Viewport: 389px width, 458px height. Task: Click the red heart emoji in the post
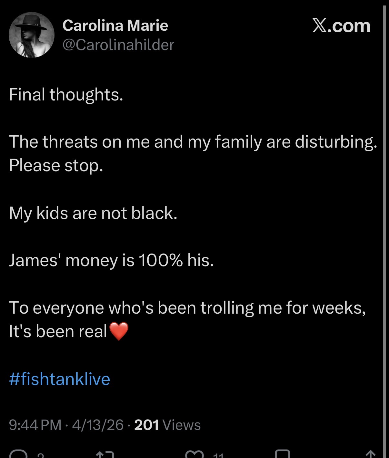(119, 331)
